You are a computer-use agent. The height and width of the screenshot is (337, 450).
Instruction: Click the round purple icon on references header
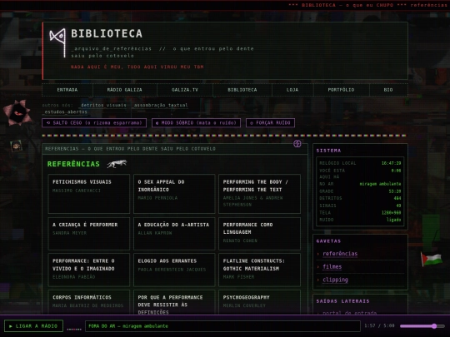(297, 144)
